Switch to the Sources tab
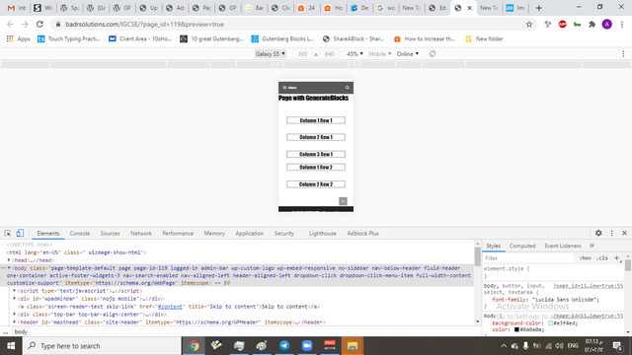 110,233
